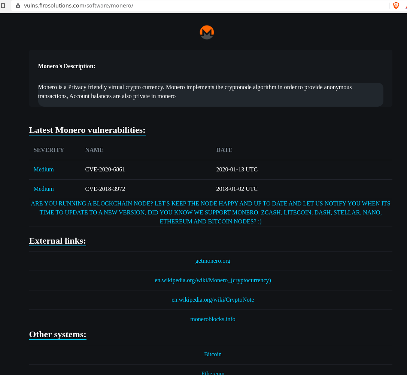This screenshot has height=375, width=407.
Task: Click the lock site-security icon
Action: click(18, 6)
